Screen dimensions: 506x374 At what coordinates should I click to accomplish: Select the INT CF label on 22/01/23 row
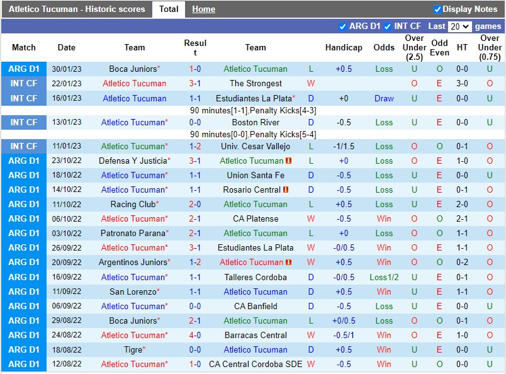(x=24, y=83)
